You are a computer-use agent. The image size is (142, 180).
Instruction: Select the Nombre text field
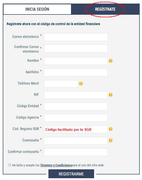coord(76,61)
